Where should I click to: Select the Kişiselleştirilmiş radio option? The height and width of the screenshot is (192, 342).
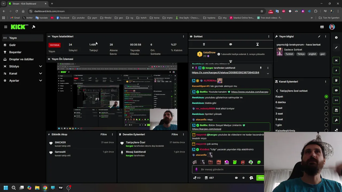click(x=326, y=131)
